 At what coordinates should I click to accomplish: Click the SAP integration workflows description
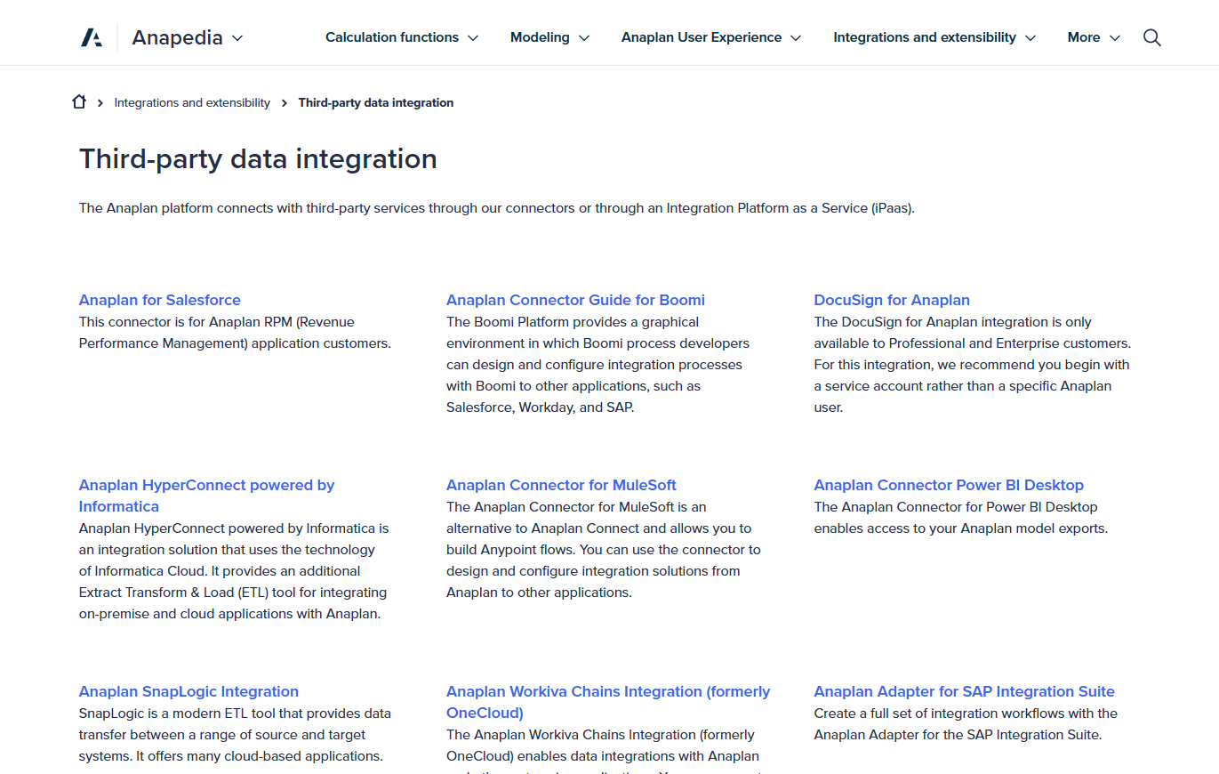click(966, 724)
